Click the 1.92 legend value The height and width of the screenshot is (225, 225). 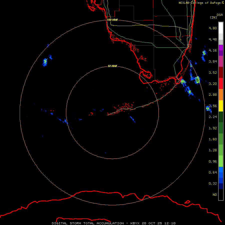click(x=213, y=128)
